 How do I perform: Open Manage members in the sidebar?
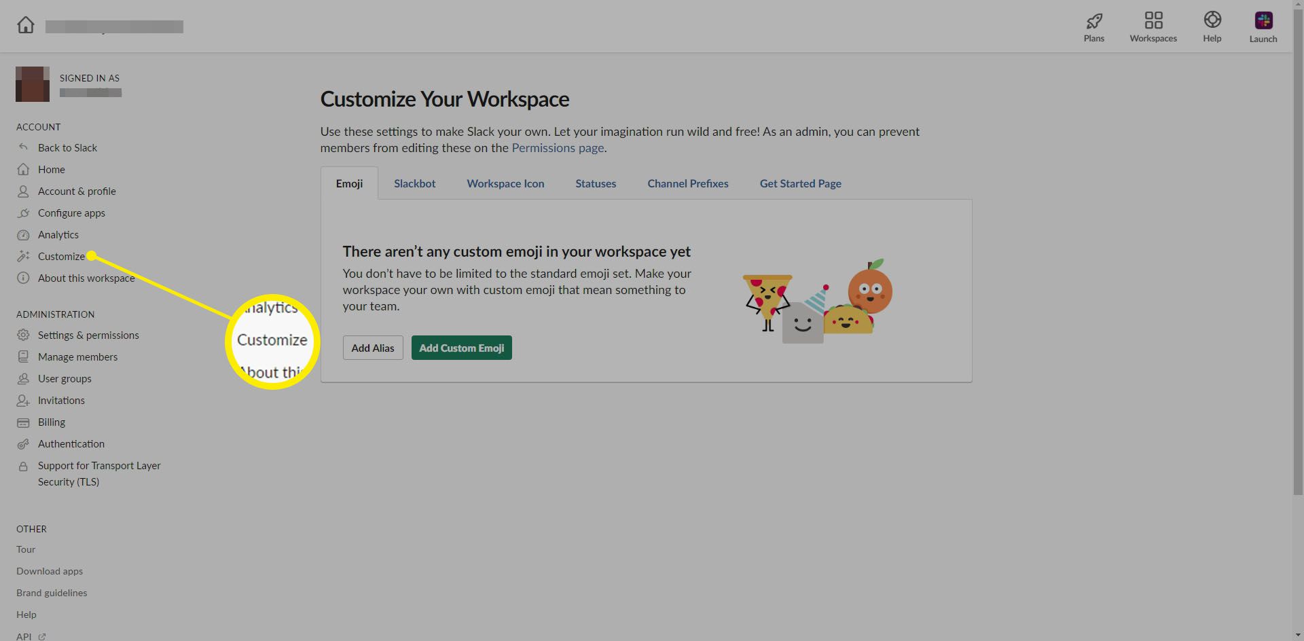77,357
